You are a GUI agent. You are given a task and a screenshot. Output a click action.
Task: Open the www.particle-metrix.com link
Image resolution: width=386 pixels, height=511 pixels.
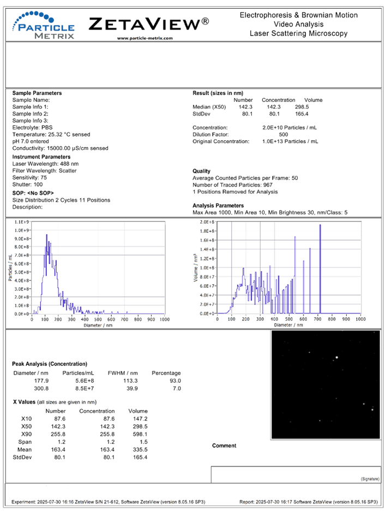(x=145, y=38)
